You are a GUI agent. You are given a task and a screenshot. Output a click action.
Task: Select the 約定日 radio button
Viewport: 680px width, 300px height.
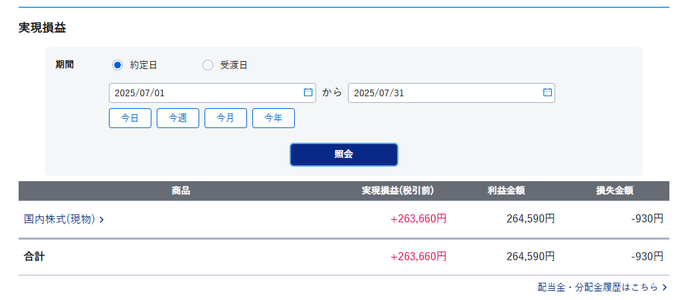[x=117, y=66]
